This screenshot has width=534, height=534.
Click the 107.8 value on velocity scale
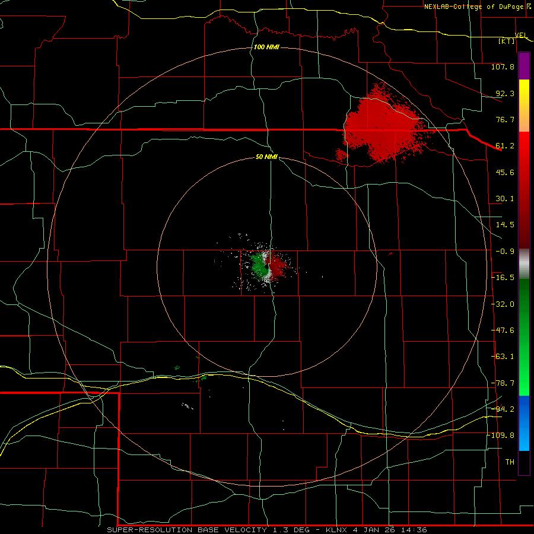click(503, 66)
